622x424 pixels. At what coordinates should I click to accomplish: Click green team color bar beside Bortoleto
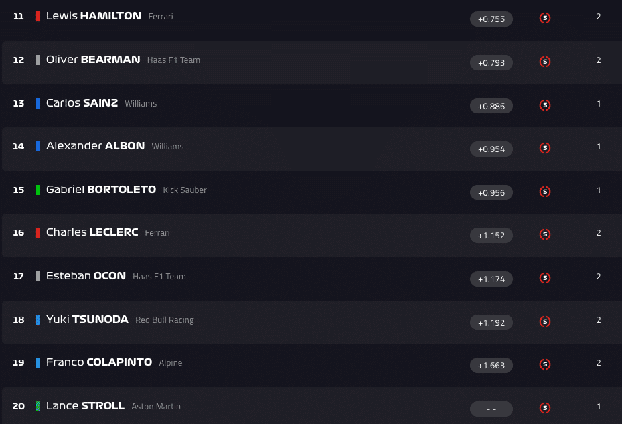coord(38,190)
